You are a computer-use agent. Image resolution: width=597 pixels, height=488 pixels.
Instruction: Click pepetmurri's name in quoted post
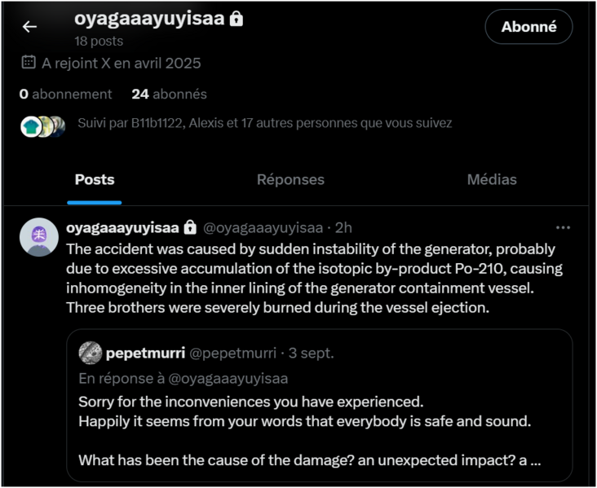click(x=145, y=354)
